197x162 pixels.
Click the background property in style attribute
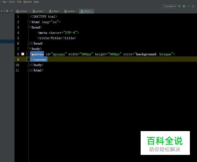(146, 54)
